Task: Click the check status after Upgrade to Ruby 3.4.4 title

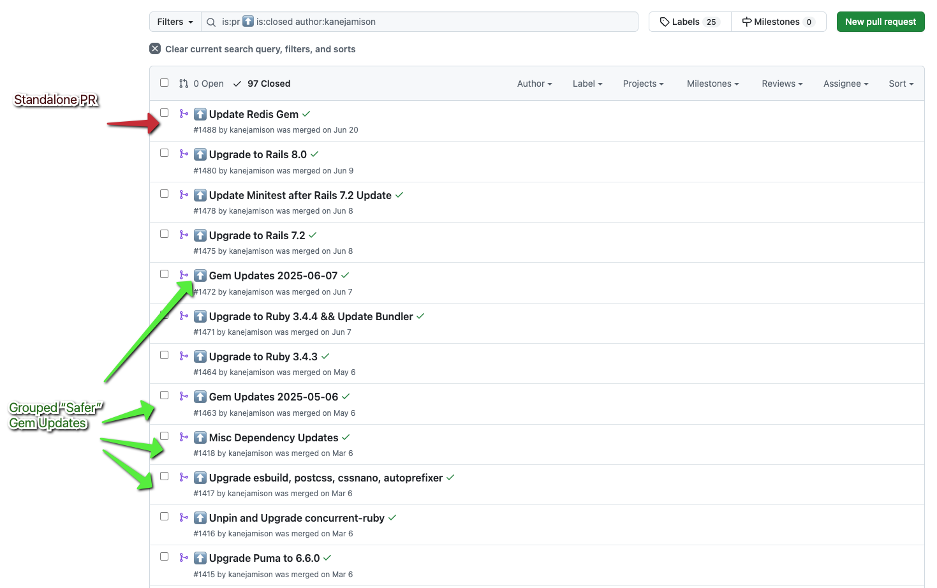Action: click(x=420, y=316)
